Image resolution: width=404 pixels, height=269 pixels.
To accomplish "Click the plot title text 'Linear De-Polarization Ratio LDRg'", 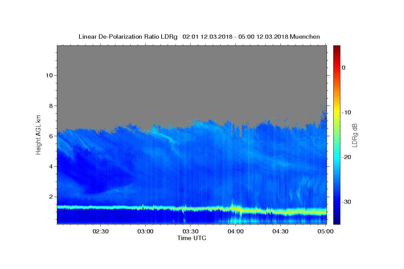I will tap(128, 37).
